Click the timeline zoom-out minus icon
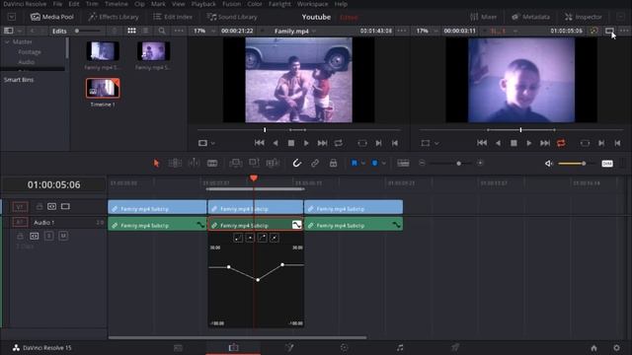 point(422,163)
